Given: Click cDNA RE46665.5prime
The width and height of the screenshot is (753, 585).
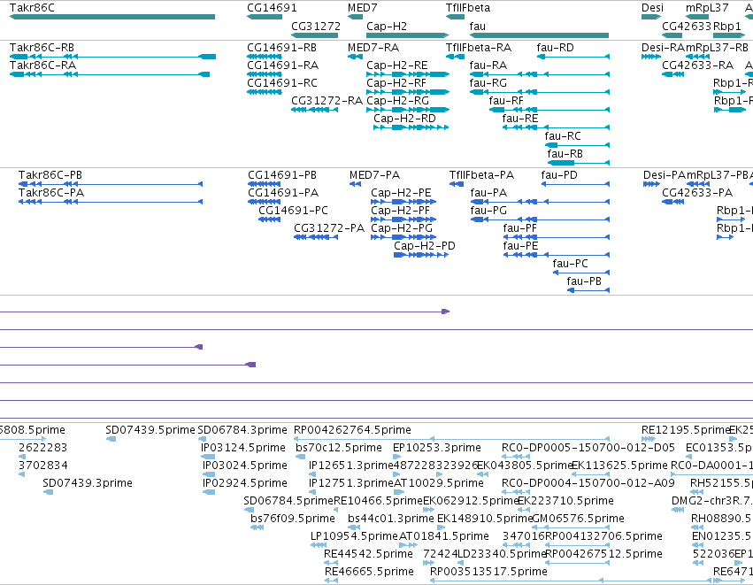Looking at the screenshot, I should [x=369, y=572].
